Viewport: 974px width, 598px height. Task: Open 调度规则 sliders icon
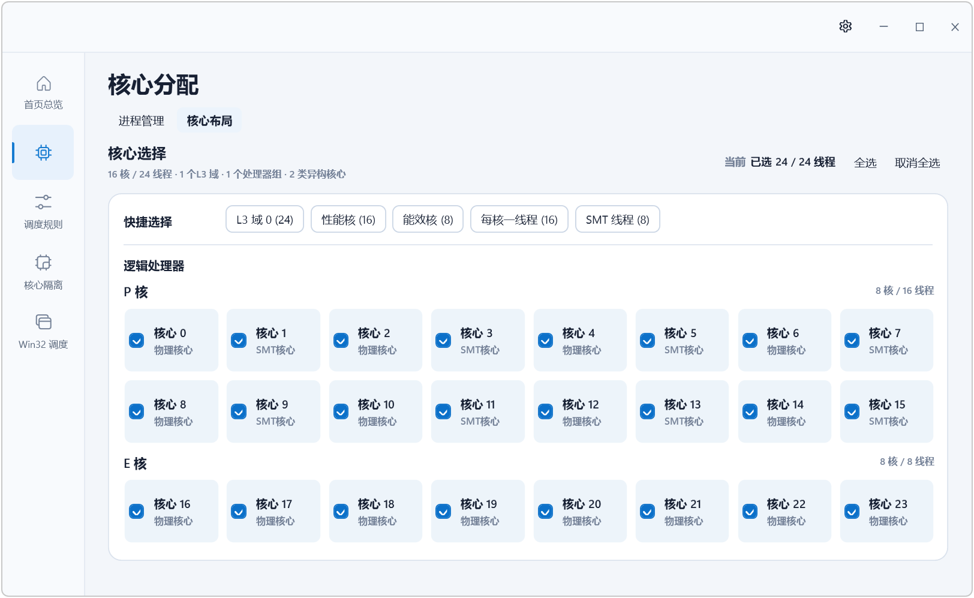(x=43, y=202)
